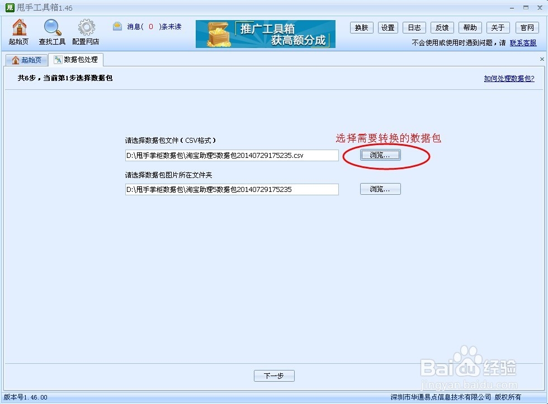Open 帮助 help

pyautogui.click(x=470, y=27)
